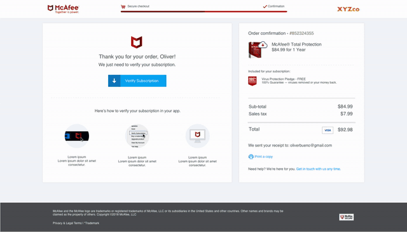This screenshot has height=232, width=407.
Task: Click the McAfee Total Protection product box image
Action: click(258, 49)
